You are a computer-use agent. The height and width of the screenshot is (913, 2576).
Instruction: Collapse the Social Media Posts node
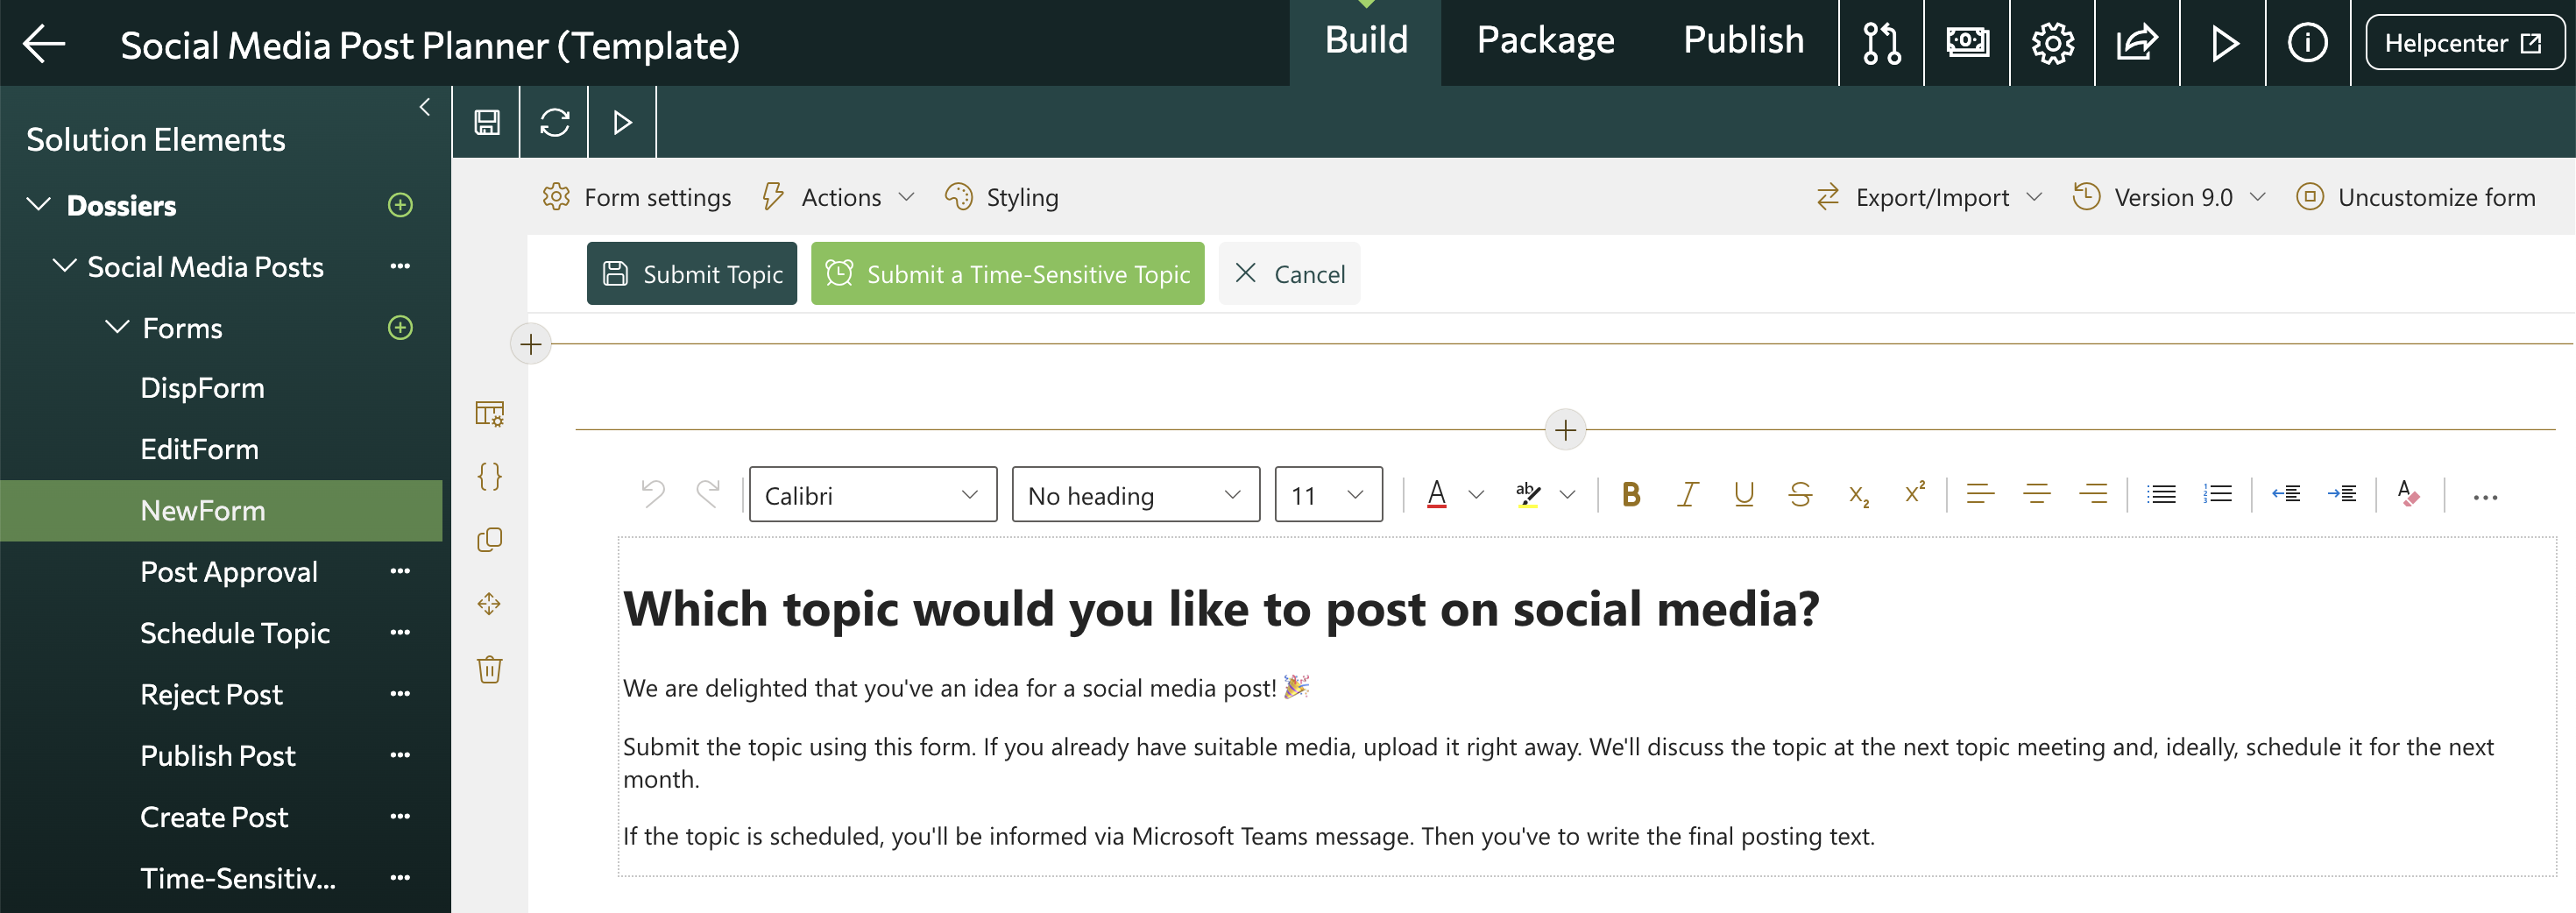pos(65,266)
